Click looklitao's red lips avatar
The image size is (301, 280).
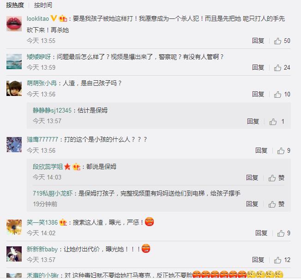pos(14,24)
